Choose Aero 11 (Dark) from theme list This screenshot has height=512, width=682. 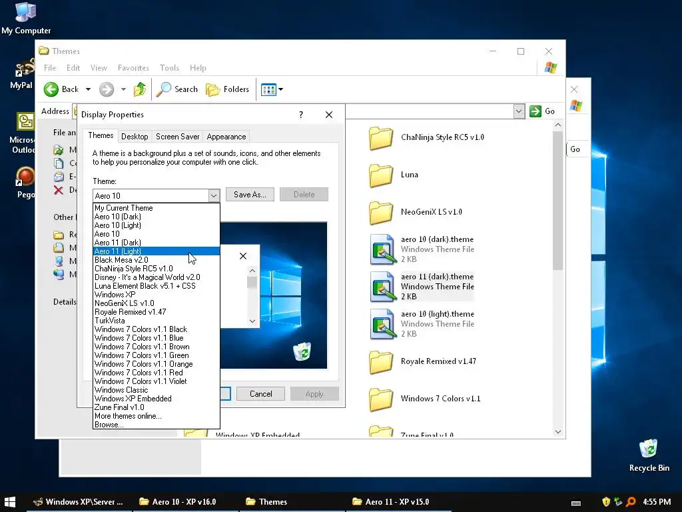[x=156, y=243]
